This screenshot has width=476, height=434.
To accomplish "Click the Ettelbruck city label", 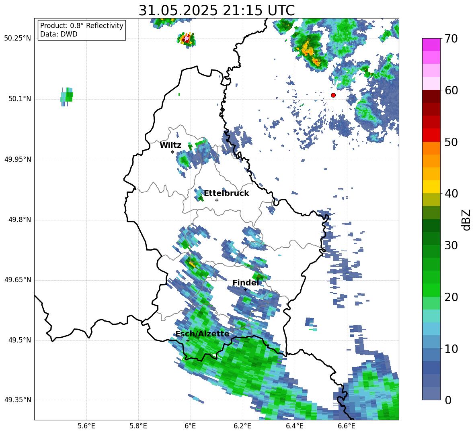I will (x=226, y=194).
